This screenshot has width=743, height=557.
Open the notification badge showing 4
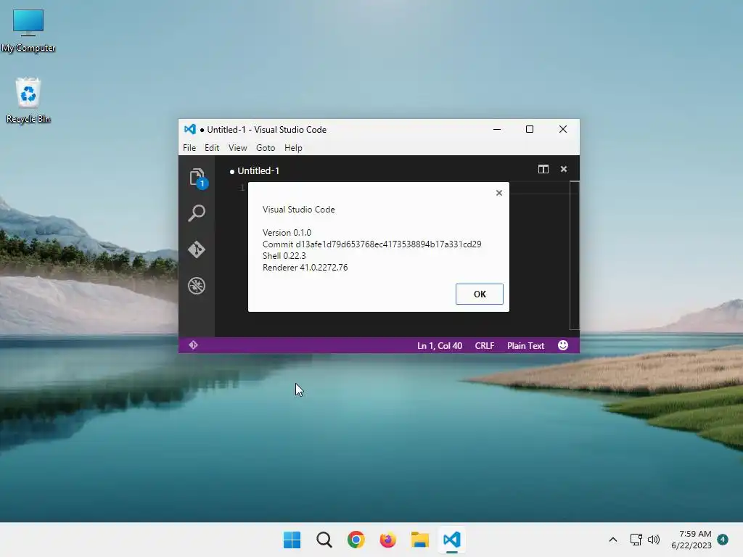click(x=723, y=539)
